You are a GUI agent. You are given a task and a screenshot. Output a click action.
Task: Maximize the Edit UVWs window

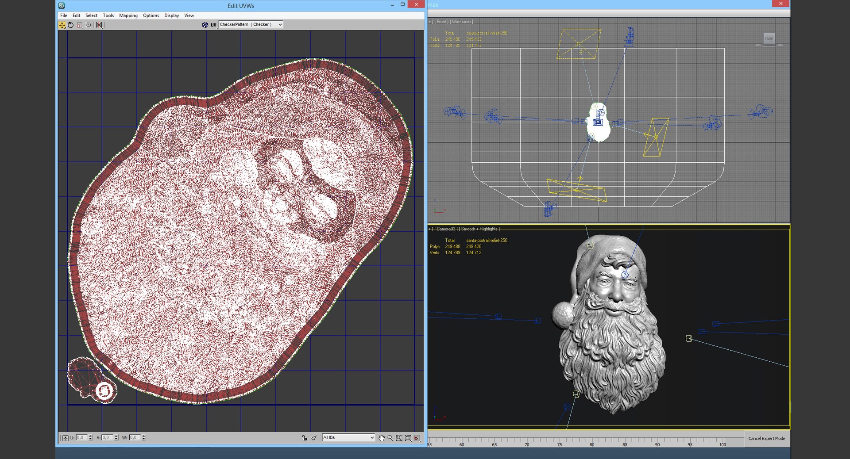coord(402,4)
